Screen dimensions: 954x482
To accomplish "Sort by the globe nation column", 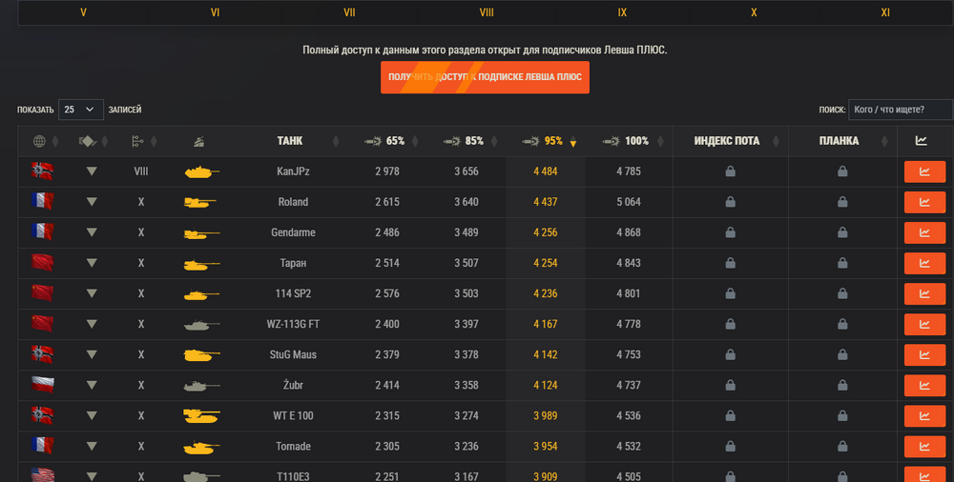I will click(39, 142).
